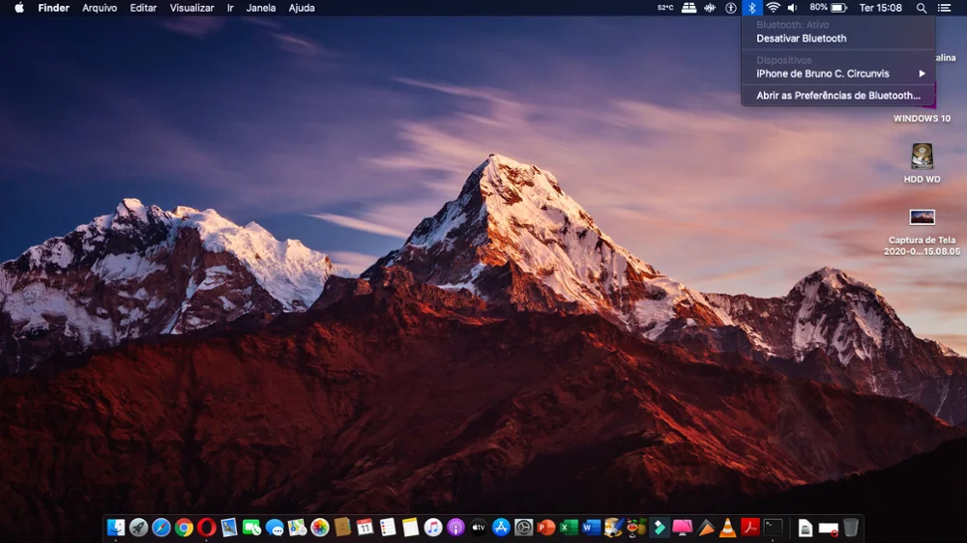
Task: Open the volume control in menu bar
Action: click(793, 8)
